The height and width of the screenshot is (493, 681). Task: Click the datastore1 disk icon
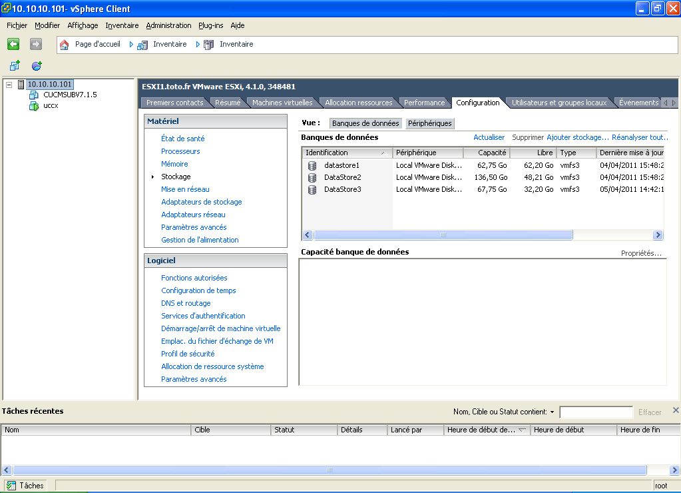click(312, 166)
